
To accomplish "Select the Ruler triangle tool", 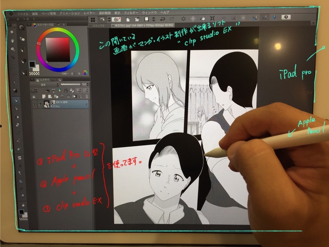I will tap(21, 181).
